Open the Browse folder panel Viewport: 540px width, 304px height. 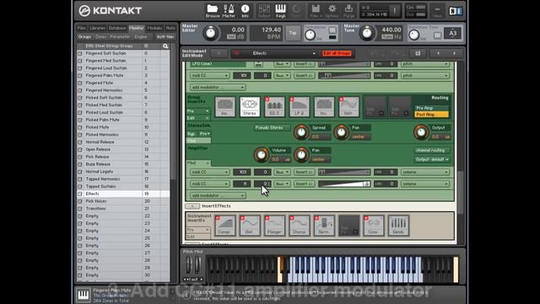[x=212, y=11]
